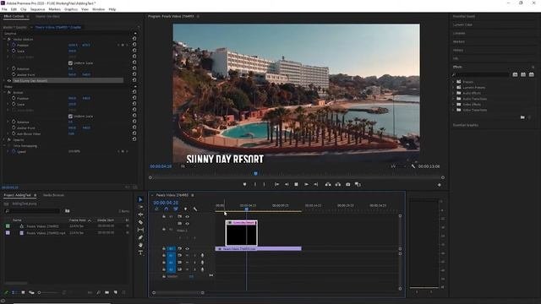Open the Libraries panel
The width and height of the screenshot is (541, 304).
(x=459, y=33)
